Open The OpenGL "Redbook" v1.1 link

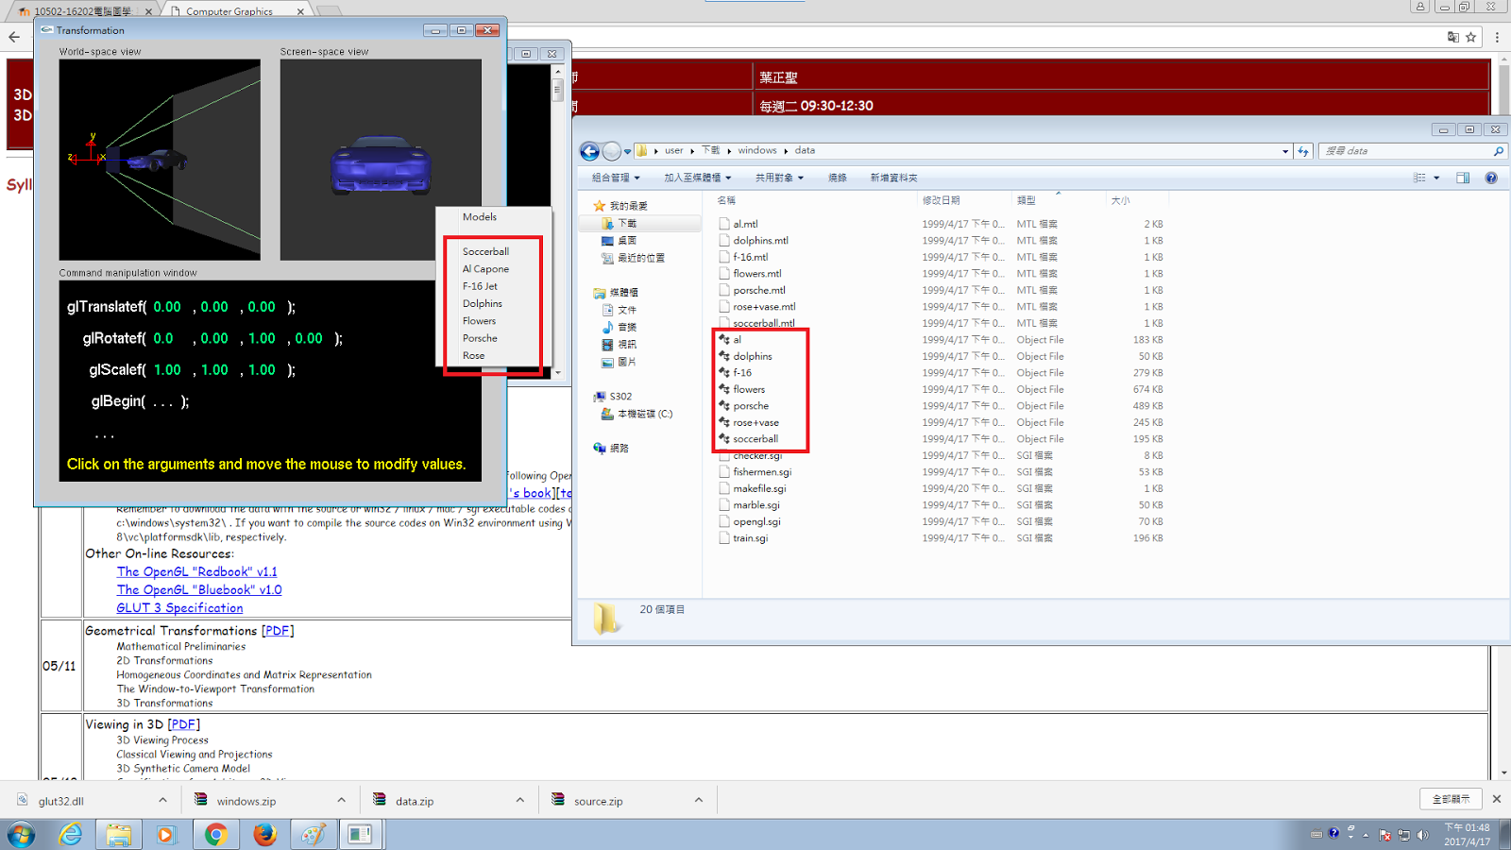tap(196, 571)
